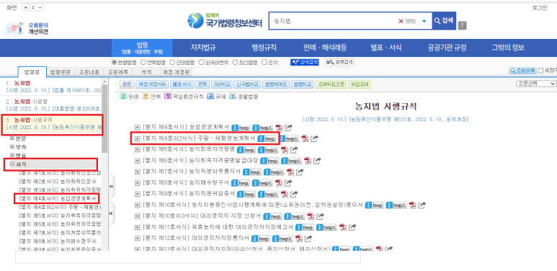Open the help question mark icon
557x271 pixels.
point(462,25)
